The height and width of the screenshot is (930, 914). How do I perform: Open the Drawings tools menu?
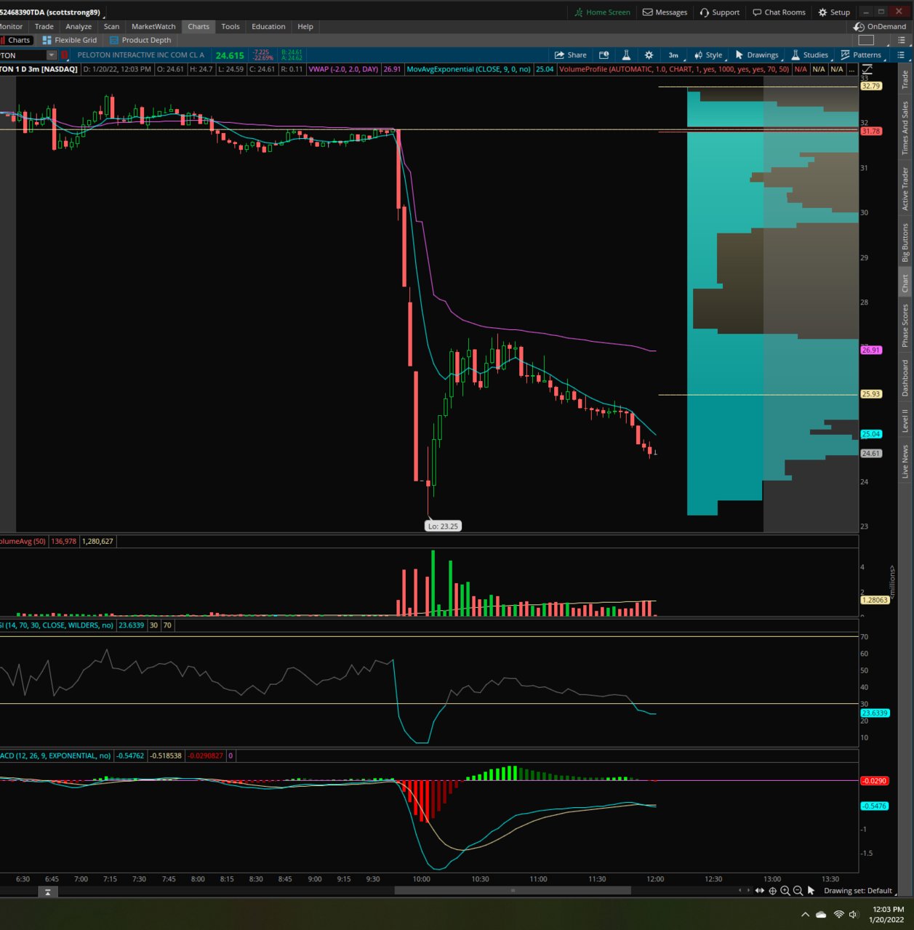pos(757,55)
